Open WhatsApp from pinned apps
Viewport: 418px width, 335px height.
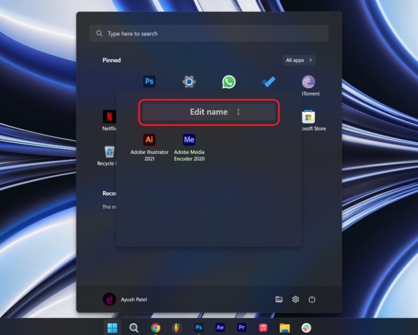tap(229, 82)
